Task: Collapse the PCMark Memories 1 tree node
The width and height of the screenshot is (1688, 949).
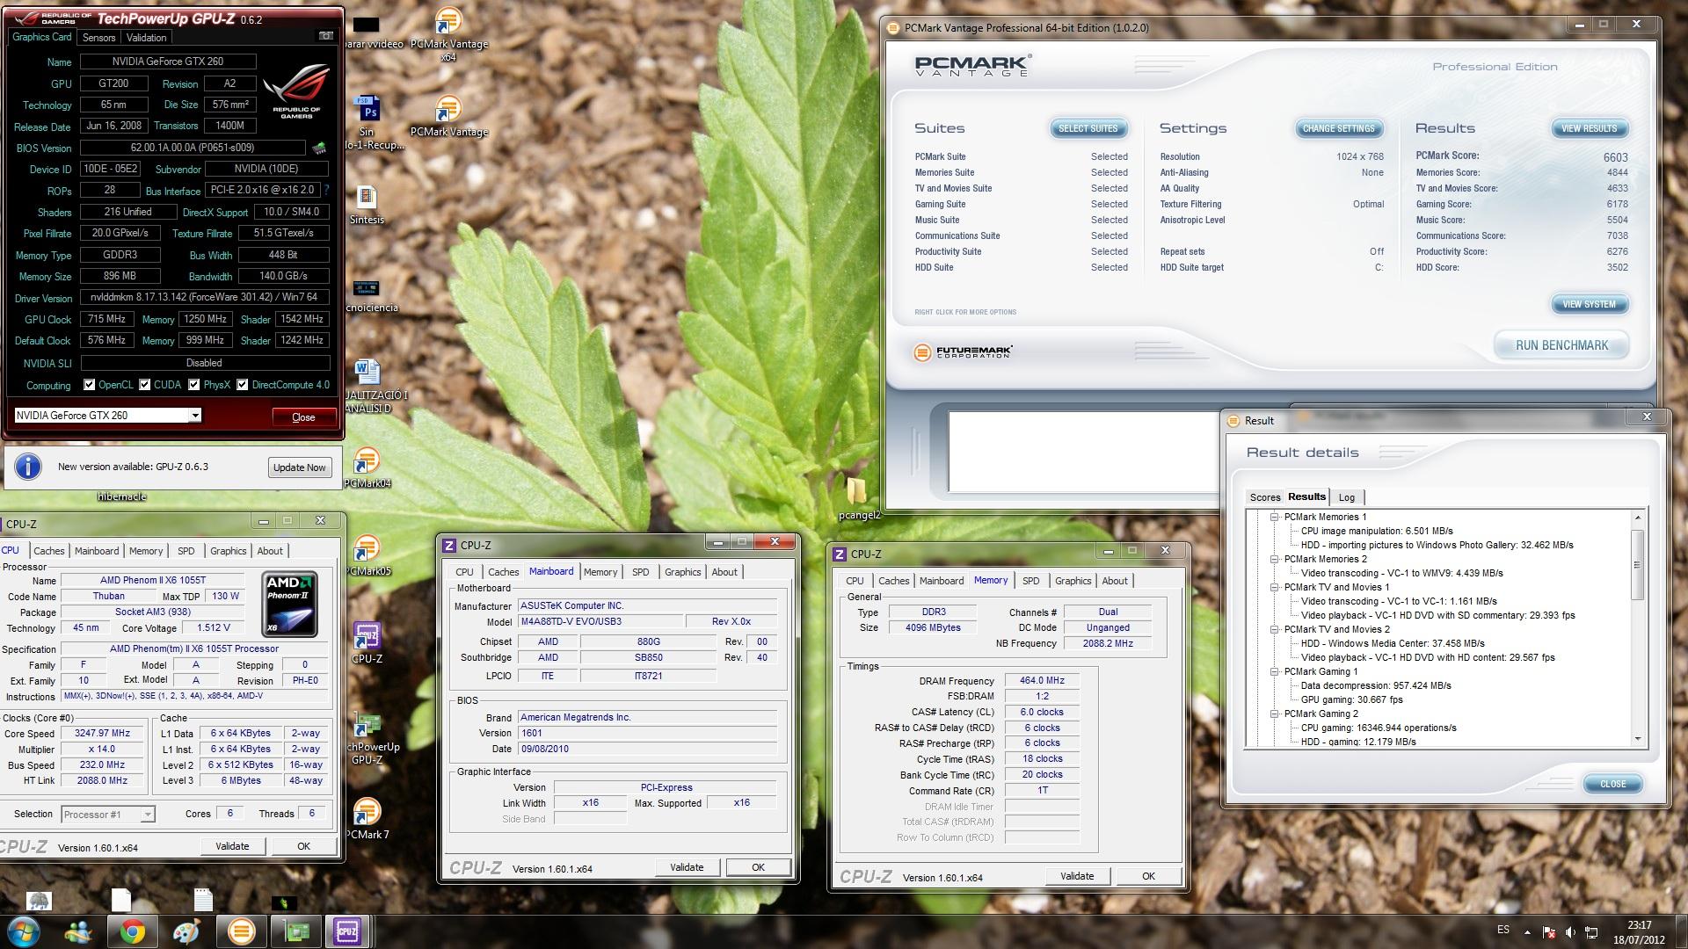Action: pyautogui.click(x=1273, y=517)
